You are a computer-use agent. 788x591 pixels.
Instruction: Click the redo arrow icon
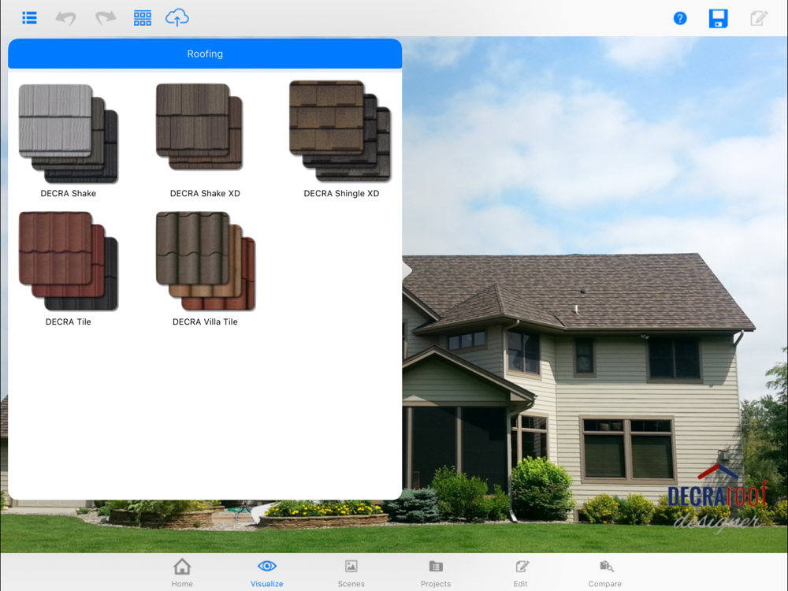tap(105, 17)
